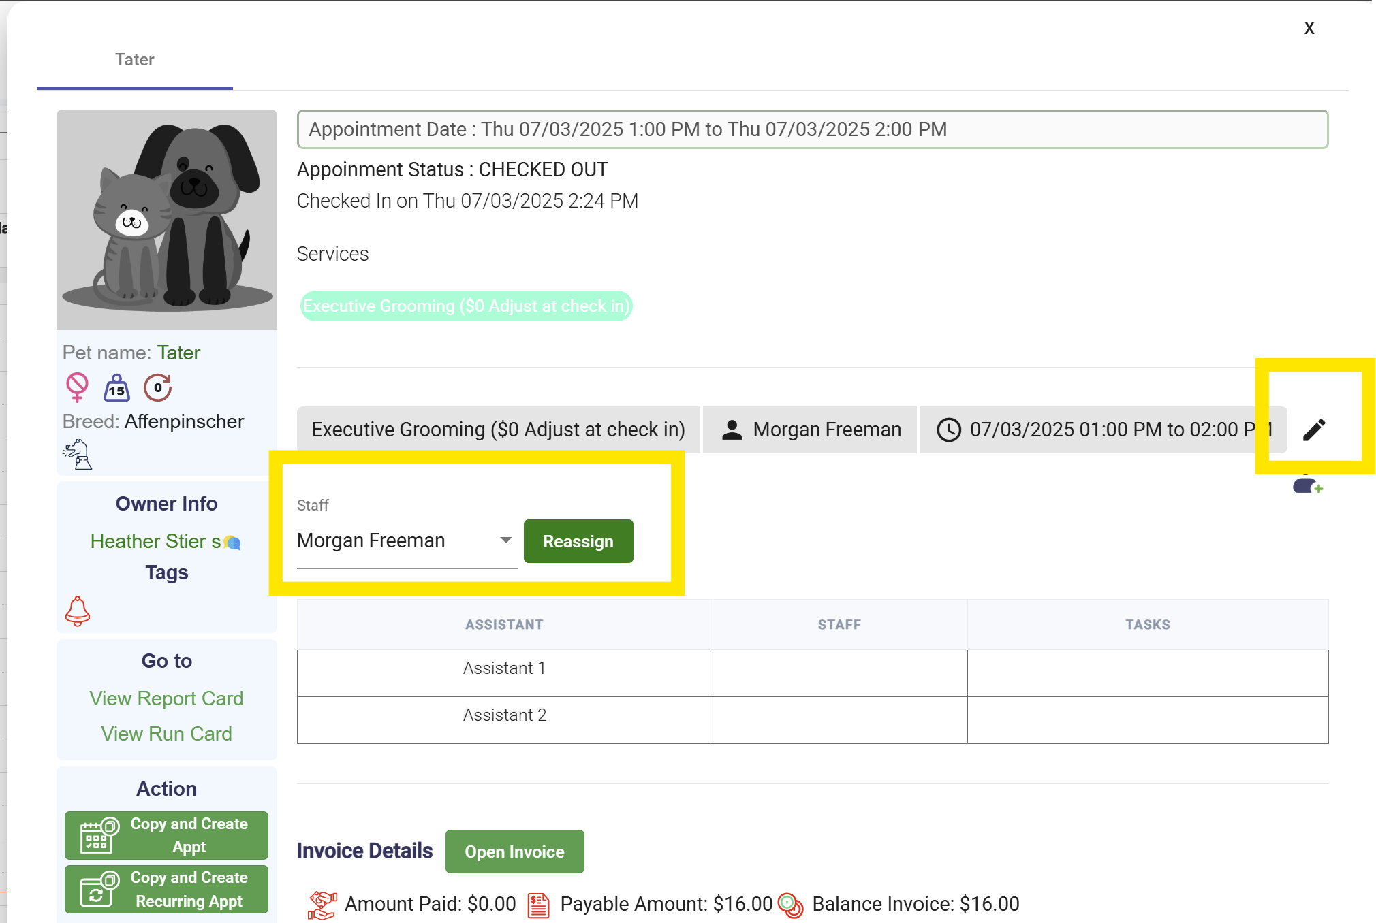The width and height of the screenshot is (1376, 923).
Task: Click the pet weight 15 icon
Action: (x=116, y=388)
